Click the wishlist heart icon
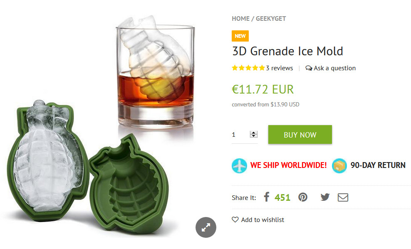 pyautogui.click(x=235, y=219)
